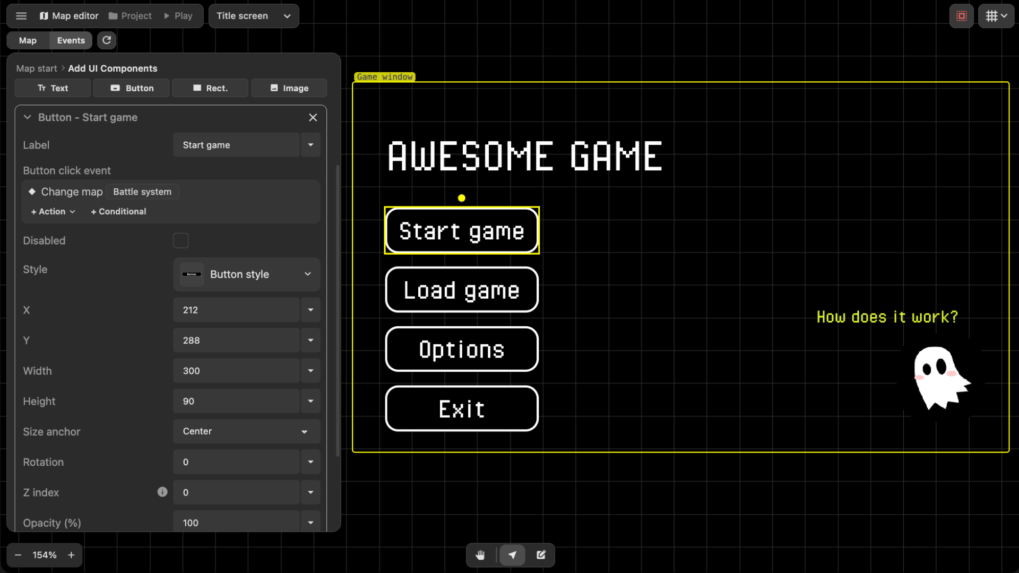Add a Rect. UI component

click(210, 88)
